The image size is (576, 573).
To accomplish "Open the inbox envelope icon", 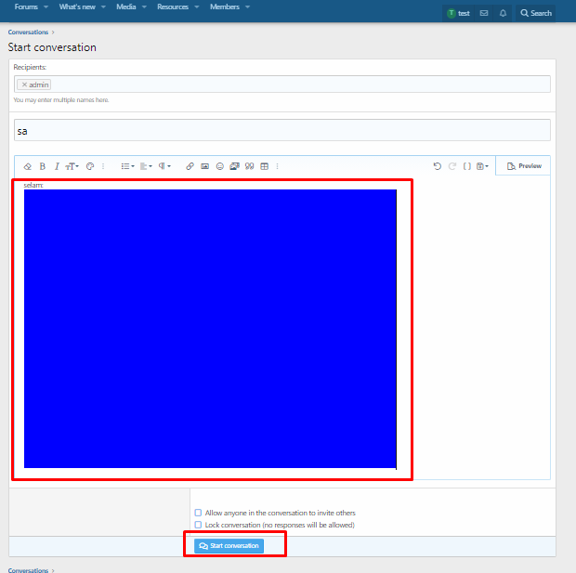I will pyautogui.click(x=484, y=13).
